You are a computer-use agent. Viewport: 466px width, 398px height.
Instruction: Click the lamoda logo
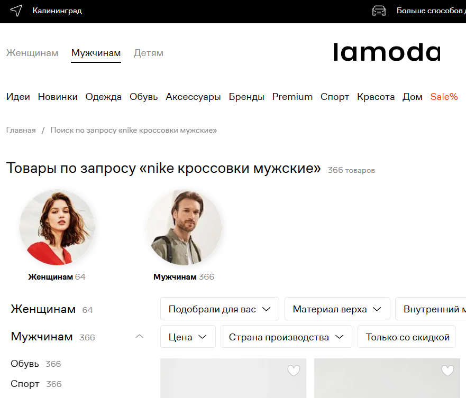click(x=387, y=52)
